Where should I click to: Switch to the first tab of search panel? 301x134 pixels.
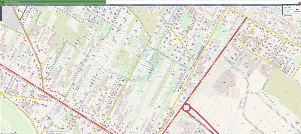tap(285, 6)
